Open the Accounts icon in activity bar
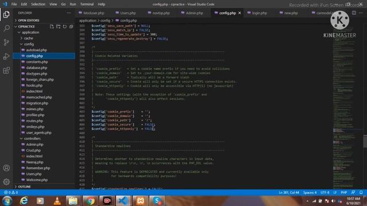The width and height of the screenshot is (367, 206). coord(6,168)
